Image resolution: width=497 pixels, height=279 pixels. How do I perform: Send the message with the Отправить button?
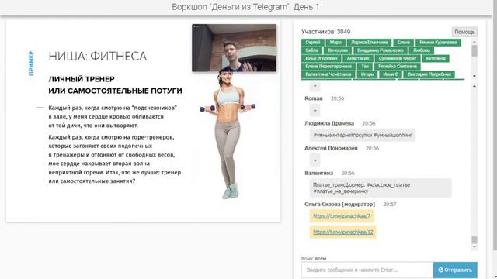455,270
